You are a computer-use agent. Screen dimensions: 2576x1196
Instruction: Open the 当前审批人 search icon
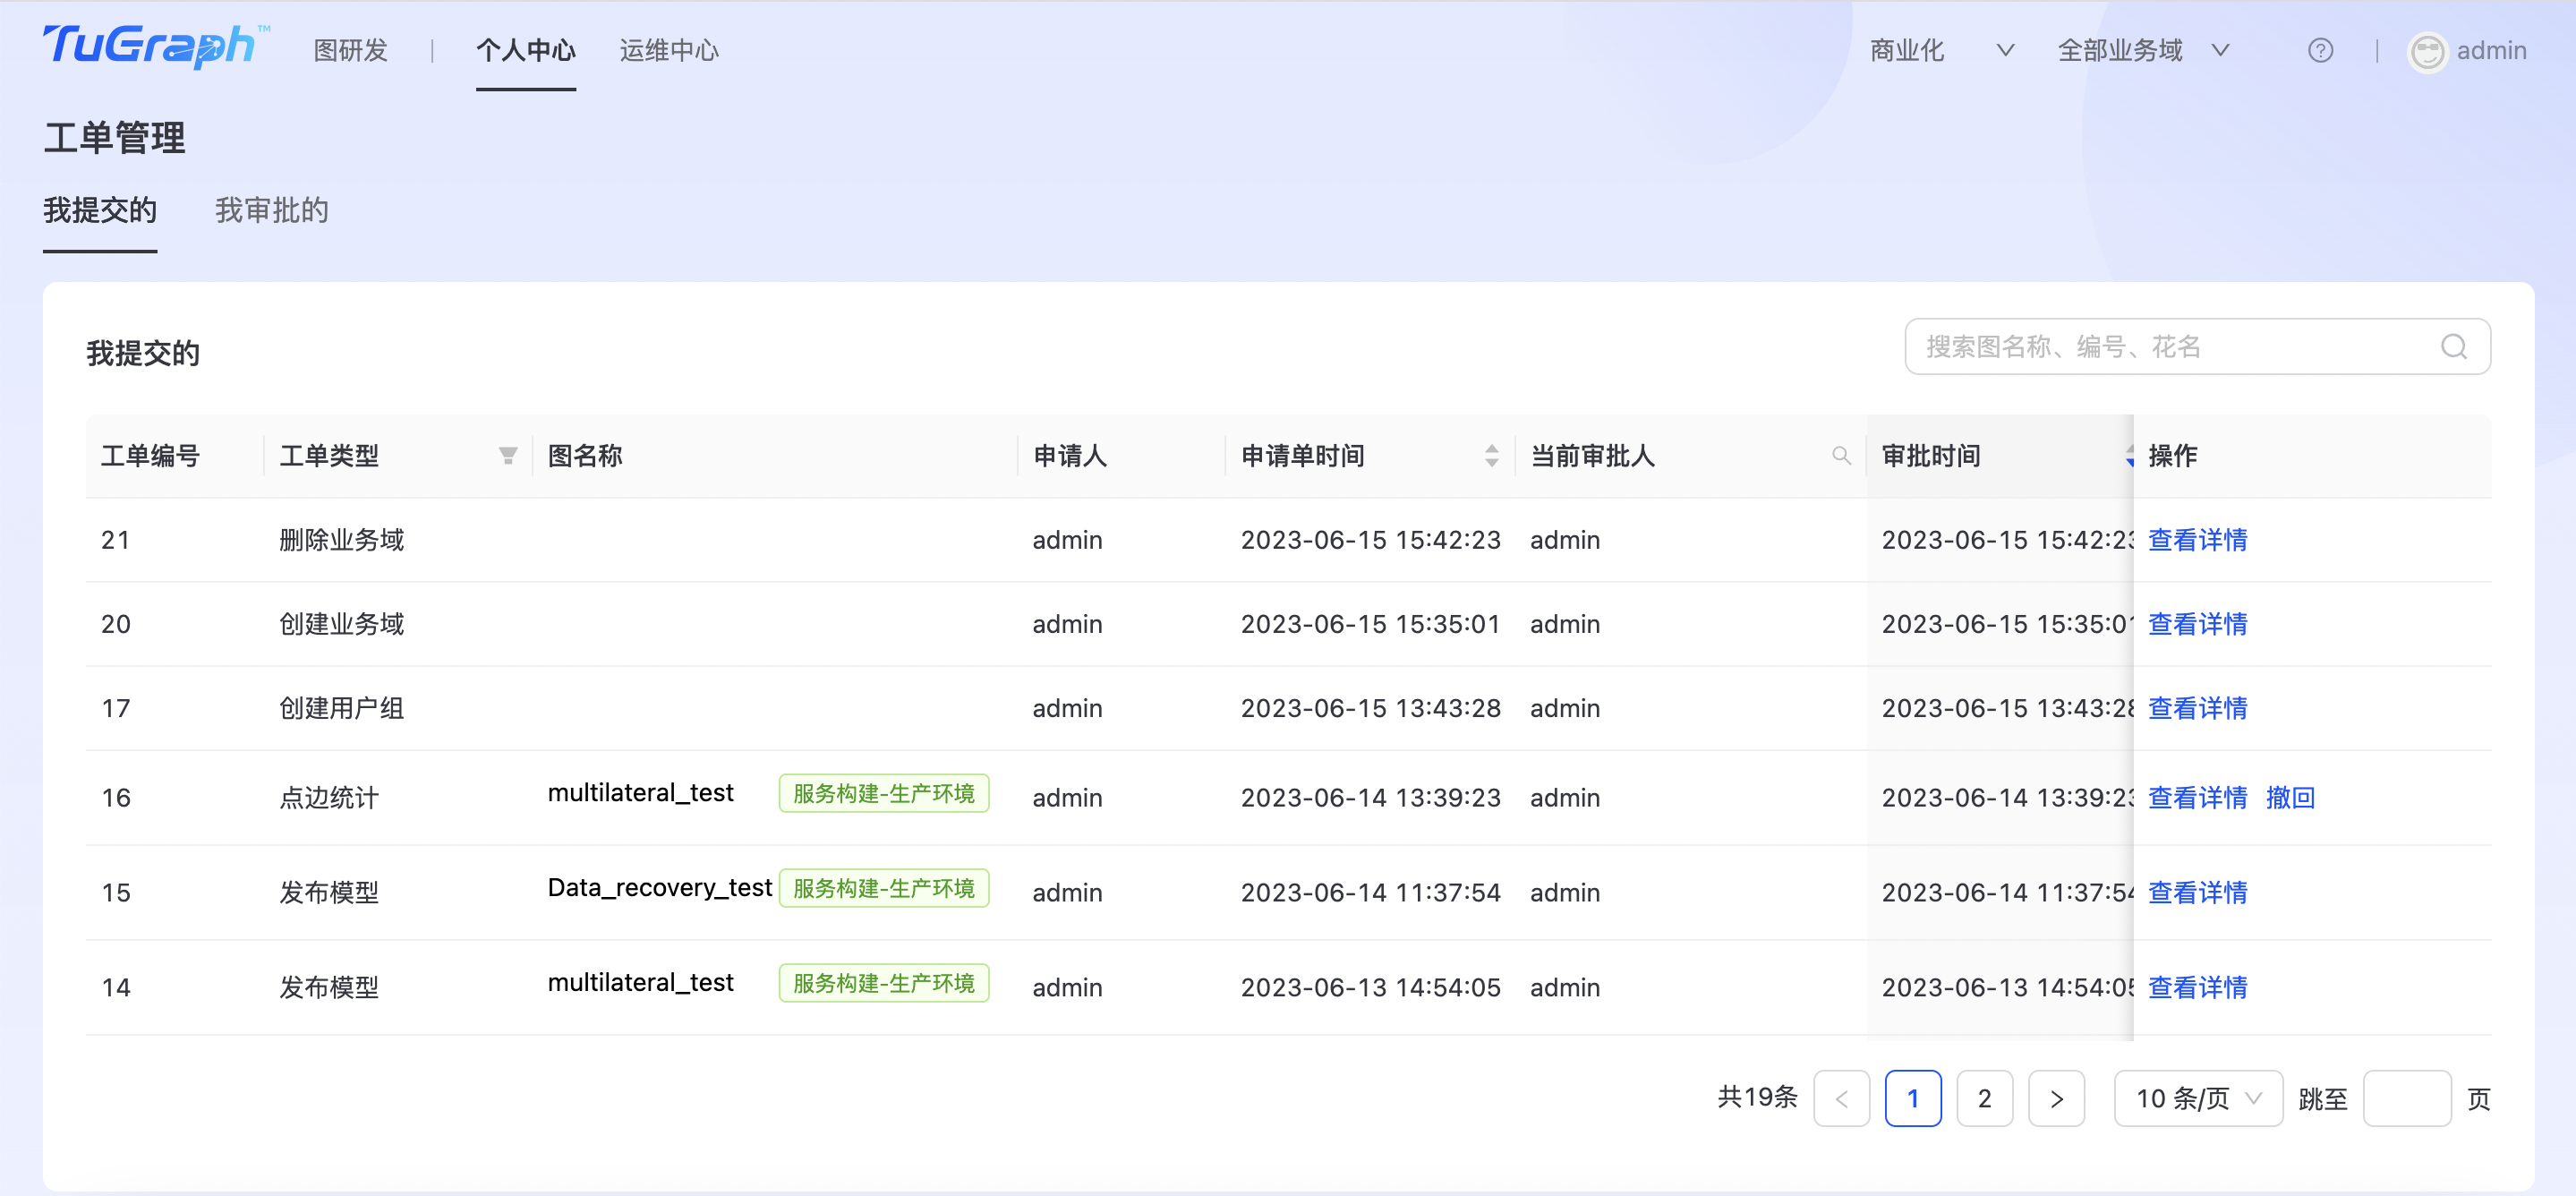(1841, 456)
